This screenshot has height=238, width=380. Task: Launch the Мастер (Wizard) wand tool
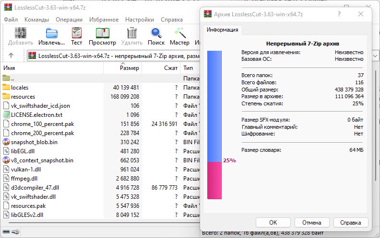coord(180,33)
